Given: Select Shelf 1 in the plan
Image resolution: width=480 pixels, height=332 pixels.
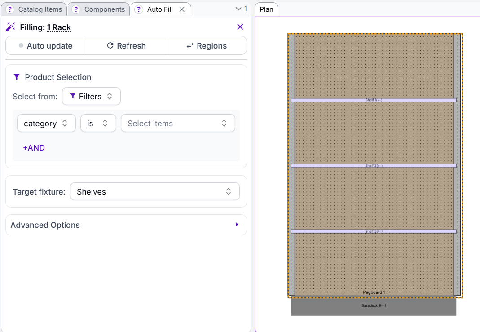Looking at the screenshot, I should [374, 100].
